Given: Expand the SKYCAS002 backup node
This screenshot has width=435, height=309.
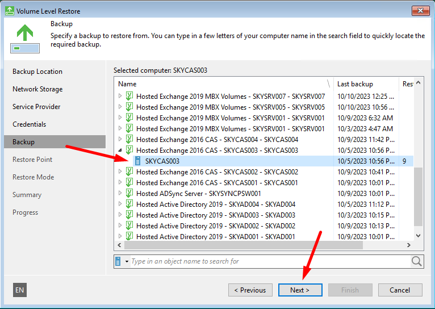Looking at the screenshot, I should [120, 172].
